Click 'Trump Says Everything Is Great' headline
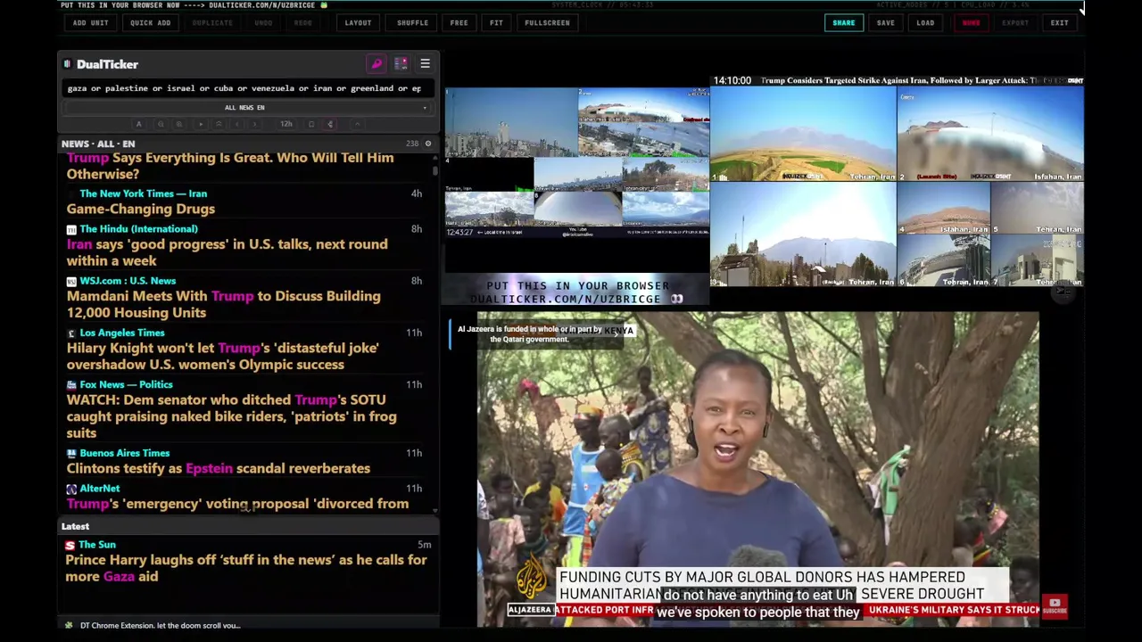The width and height of the screenshot is (1142, 642). (x=229, y=166)
